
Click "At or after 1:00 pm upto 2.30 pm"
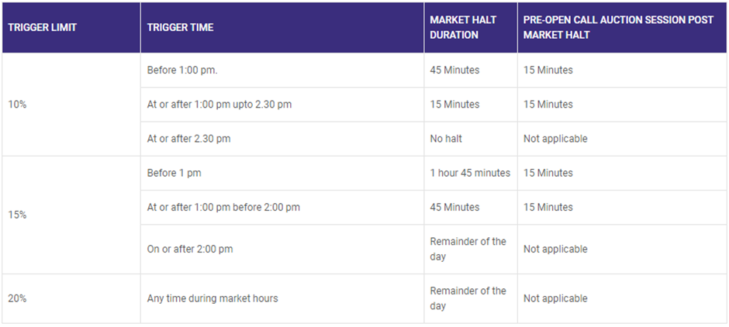pos(219,105)
